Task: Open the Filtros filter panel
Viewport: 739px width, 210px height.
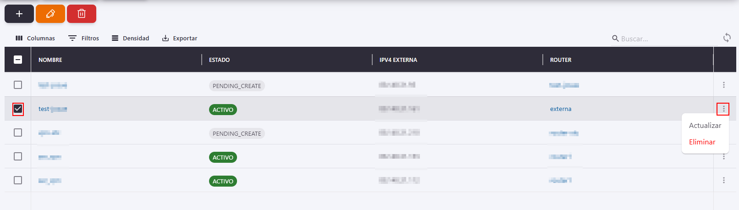Action: pyautogui.click(x=84, y=38)
